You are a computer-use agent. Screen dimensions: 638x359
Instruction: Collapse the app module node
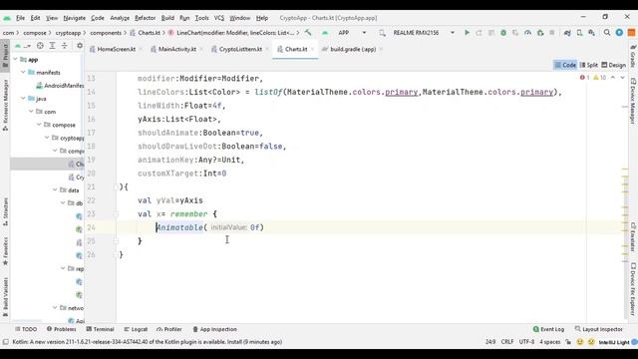pos(16,60)
